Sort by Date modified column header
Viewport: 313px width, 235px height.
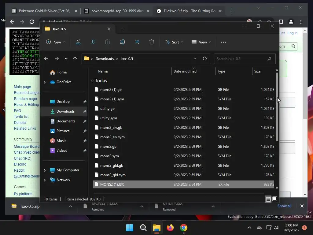185,71
